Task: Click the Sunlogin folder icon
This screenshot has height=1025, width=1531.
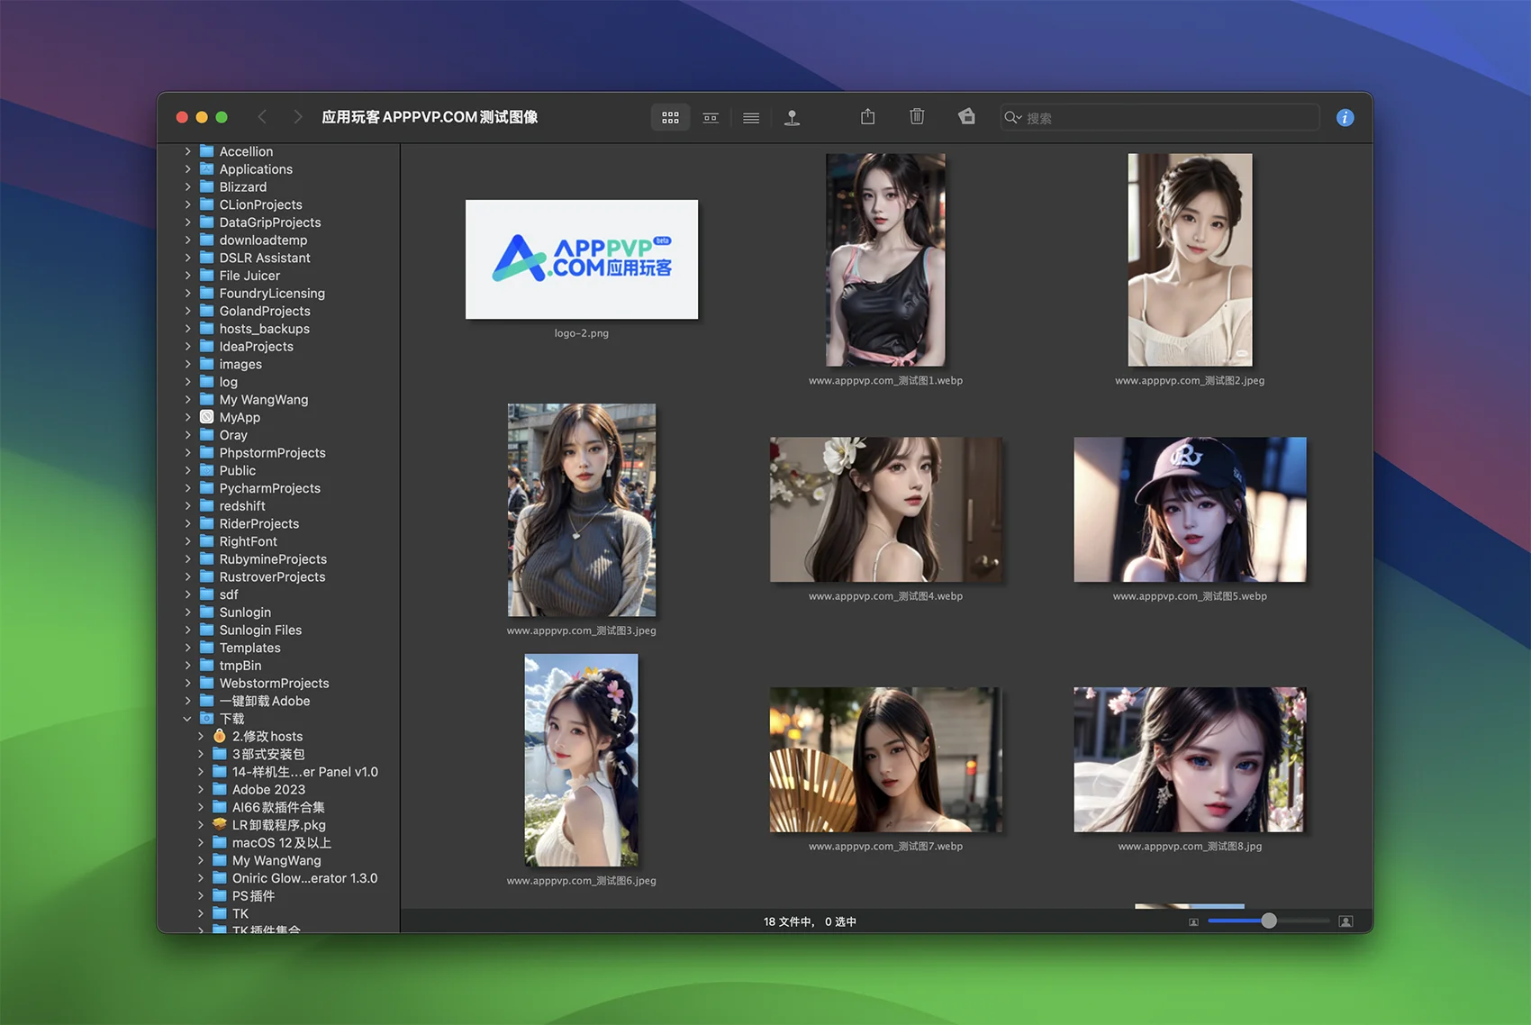Action: (207, 612)
